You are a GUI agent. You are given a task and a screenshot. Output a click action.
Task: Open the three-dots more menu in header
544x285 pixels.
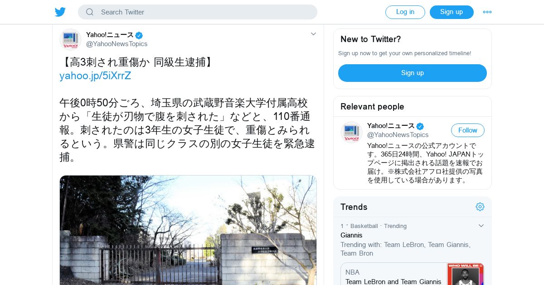(487, 12)
